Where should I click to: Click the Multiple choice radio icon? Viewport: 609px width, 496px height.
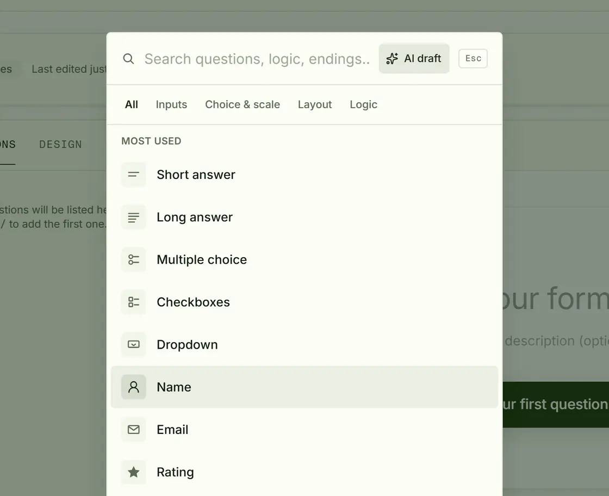tap(134, 259)
